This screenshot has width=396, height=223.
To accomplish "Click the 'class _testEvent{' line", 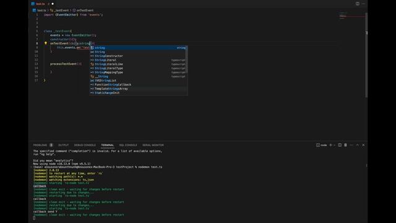I will tap(58, 31).
